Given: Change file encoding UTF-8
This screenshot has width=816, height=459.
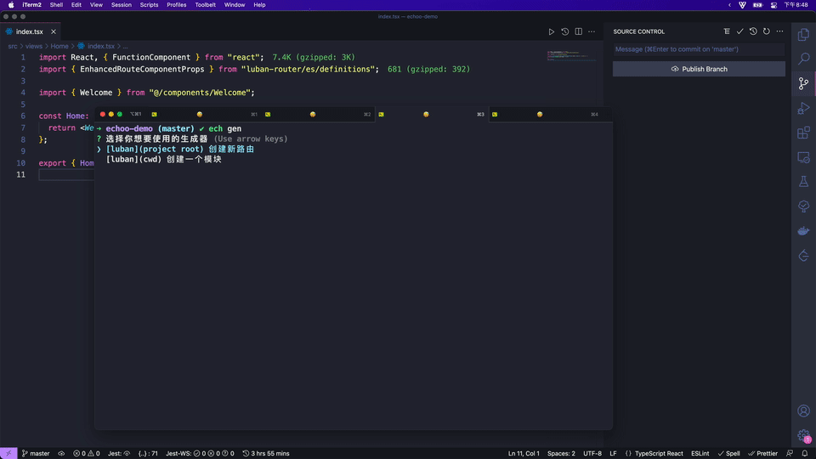Looking at the screenshot, I should click(592, 454).
